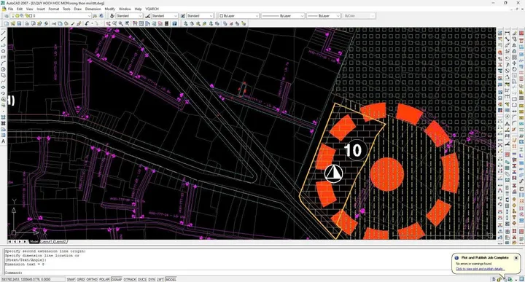Viewport: 525px width, 282px height.
Task: Click the Undo arrow icon
Action: coord(87,24)
